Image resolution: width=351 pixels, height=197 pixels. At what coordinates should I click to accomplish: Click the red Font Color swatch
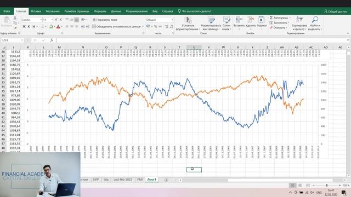pyautogui.click(x=58, y=27)
